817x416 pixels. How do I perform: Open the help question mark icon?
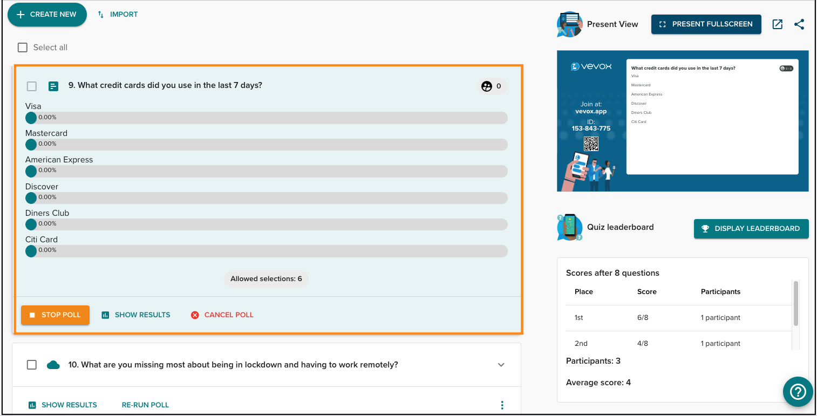click(798, 392)
